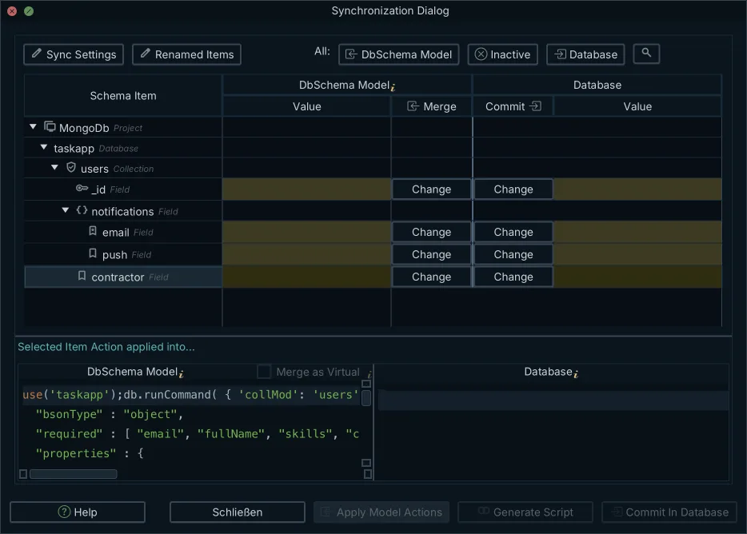Click Commit Change for contractor field
The width and height of the screenshot is (747, 534).
click(x=513, y=277)
